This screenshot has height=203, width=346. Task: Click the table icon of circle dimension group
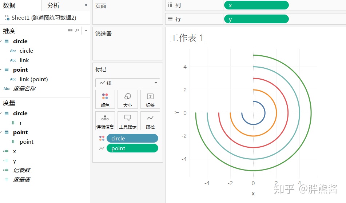[7, 41]
